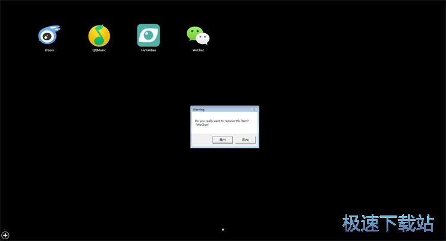The image size is (446, 241).
Task: Click the quoted "WeChat" name in dialog
Action: 202,125
